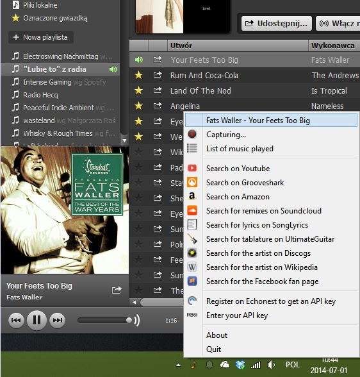Unstar the Angelina track
Screen dimensions: 360x377
[138, 106]
